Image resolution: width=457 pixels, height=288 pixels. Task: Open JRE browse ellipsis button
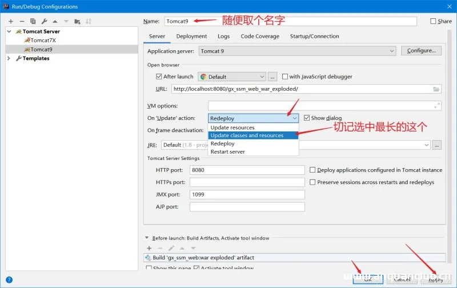click(x=436, y=145)
